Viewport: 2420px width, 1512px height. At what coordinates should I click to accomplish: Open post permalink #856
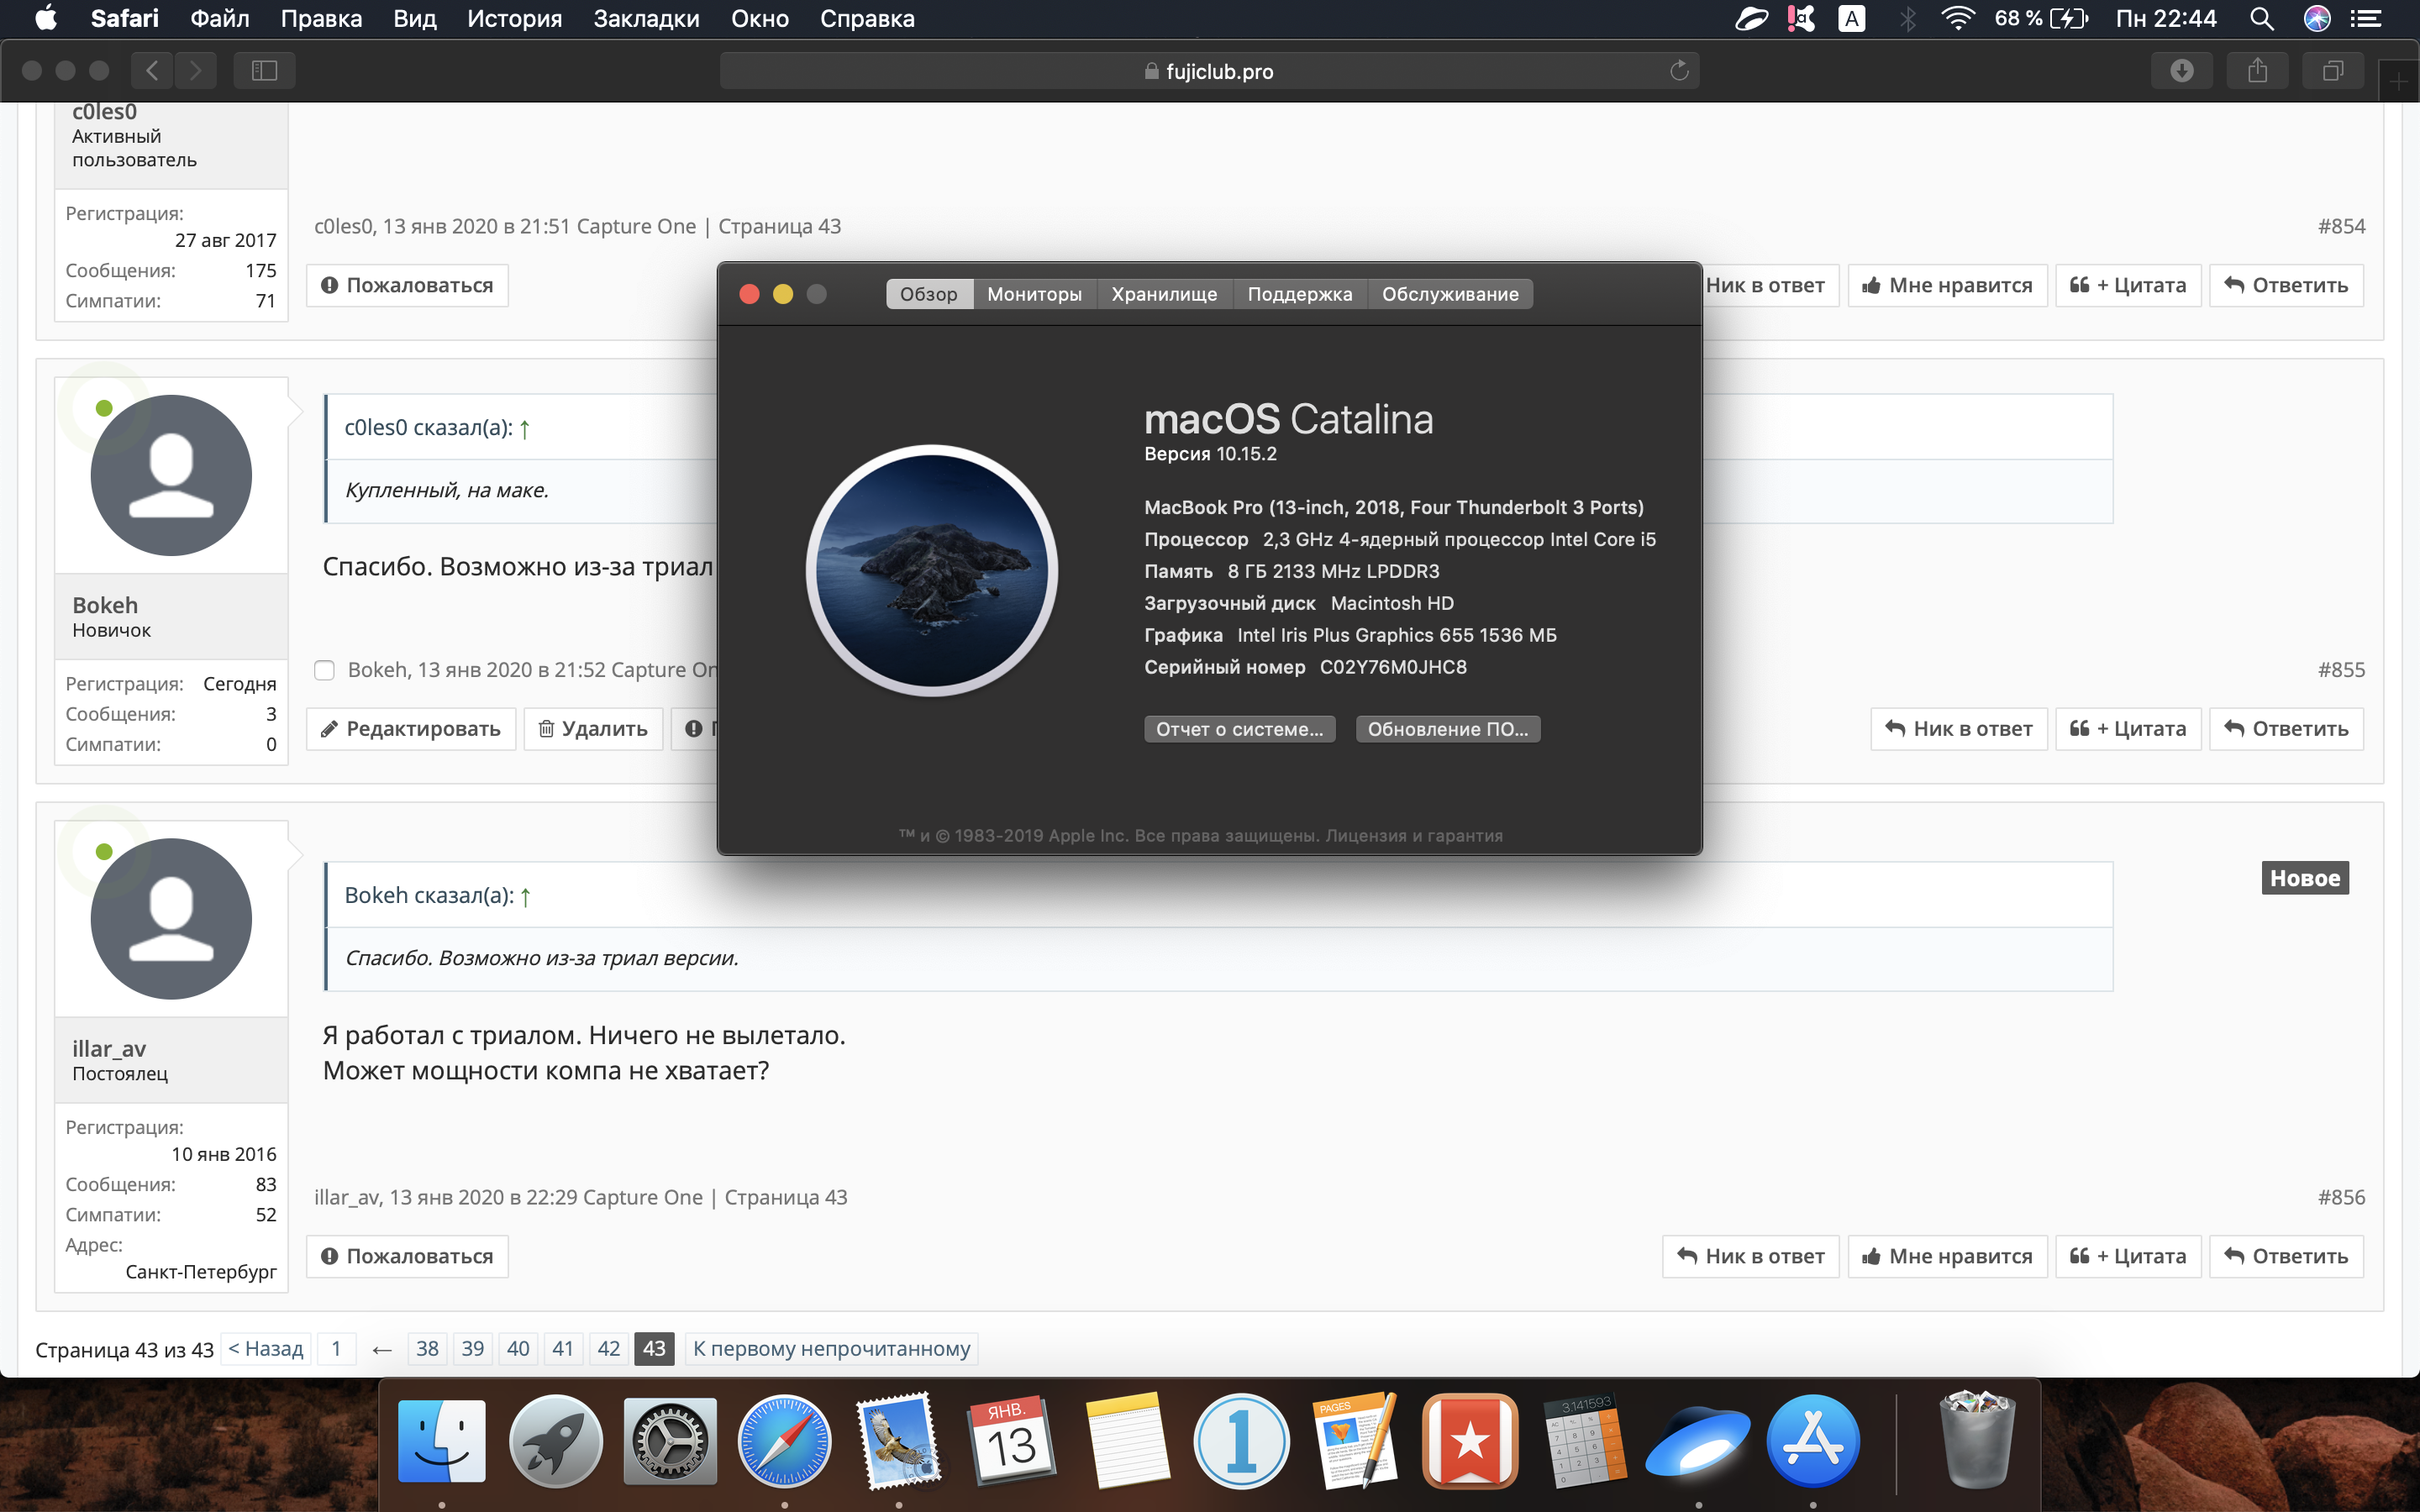(x=2341, y=1197)
